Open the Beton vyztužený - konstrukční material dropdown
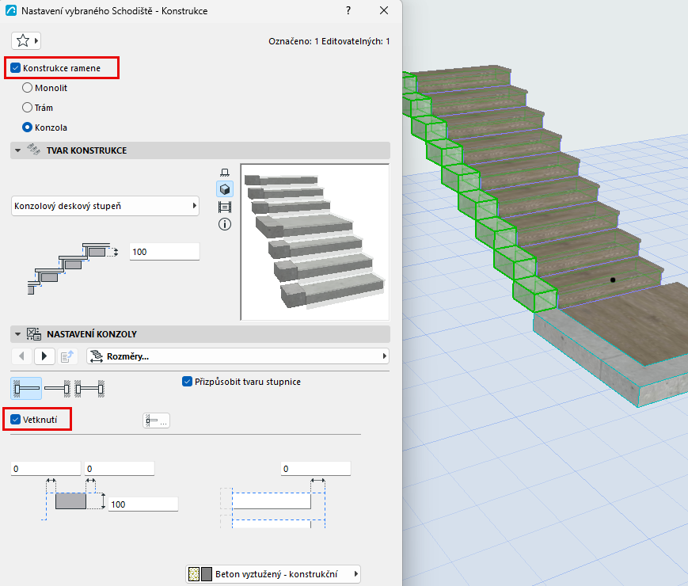 tap(273, 573)
